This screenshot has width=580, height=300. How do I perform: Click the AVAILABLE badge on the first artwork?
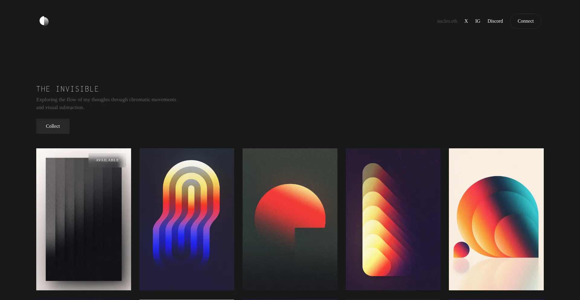pyautogui.click(x=107, y=160)
